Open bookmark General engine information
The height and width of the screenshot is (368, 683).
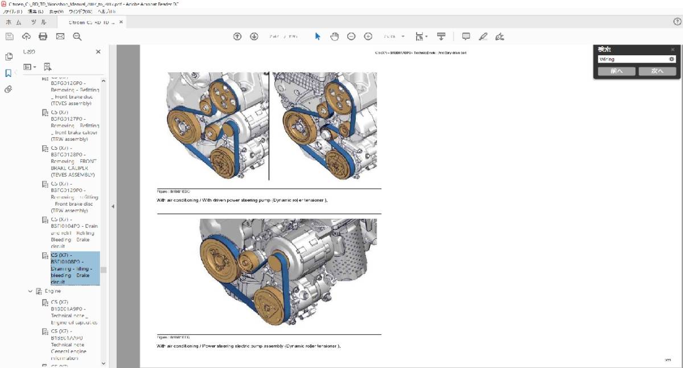tap(69, 345)
